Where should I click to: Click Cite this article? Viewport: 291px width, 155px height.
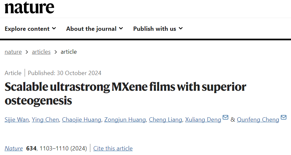pyautogui.click(x=113, y=148)
